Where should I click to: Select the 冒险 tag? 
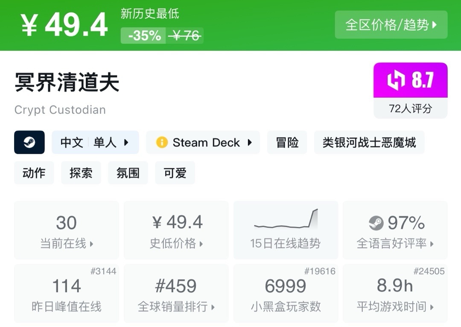coord(287,142)
